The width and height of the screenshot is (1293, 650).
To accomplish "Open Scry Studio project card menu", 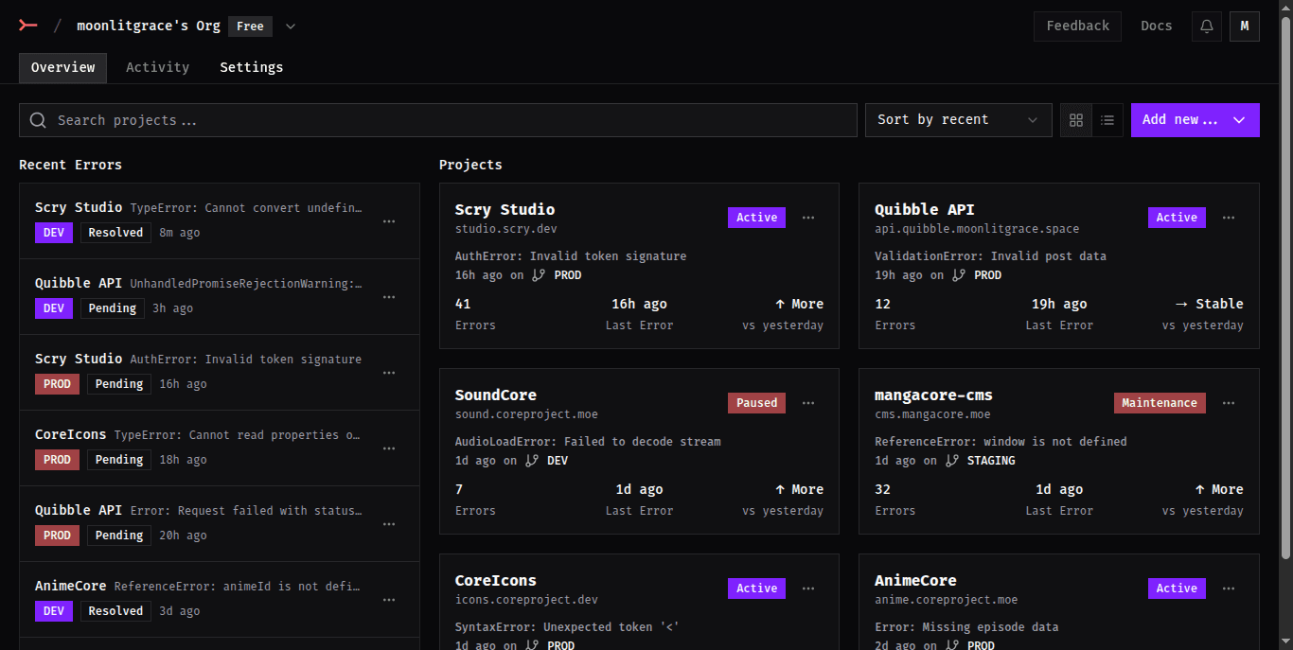I will point(808,218).
